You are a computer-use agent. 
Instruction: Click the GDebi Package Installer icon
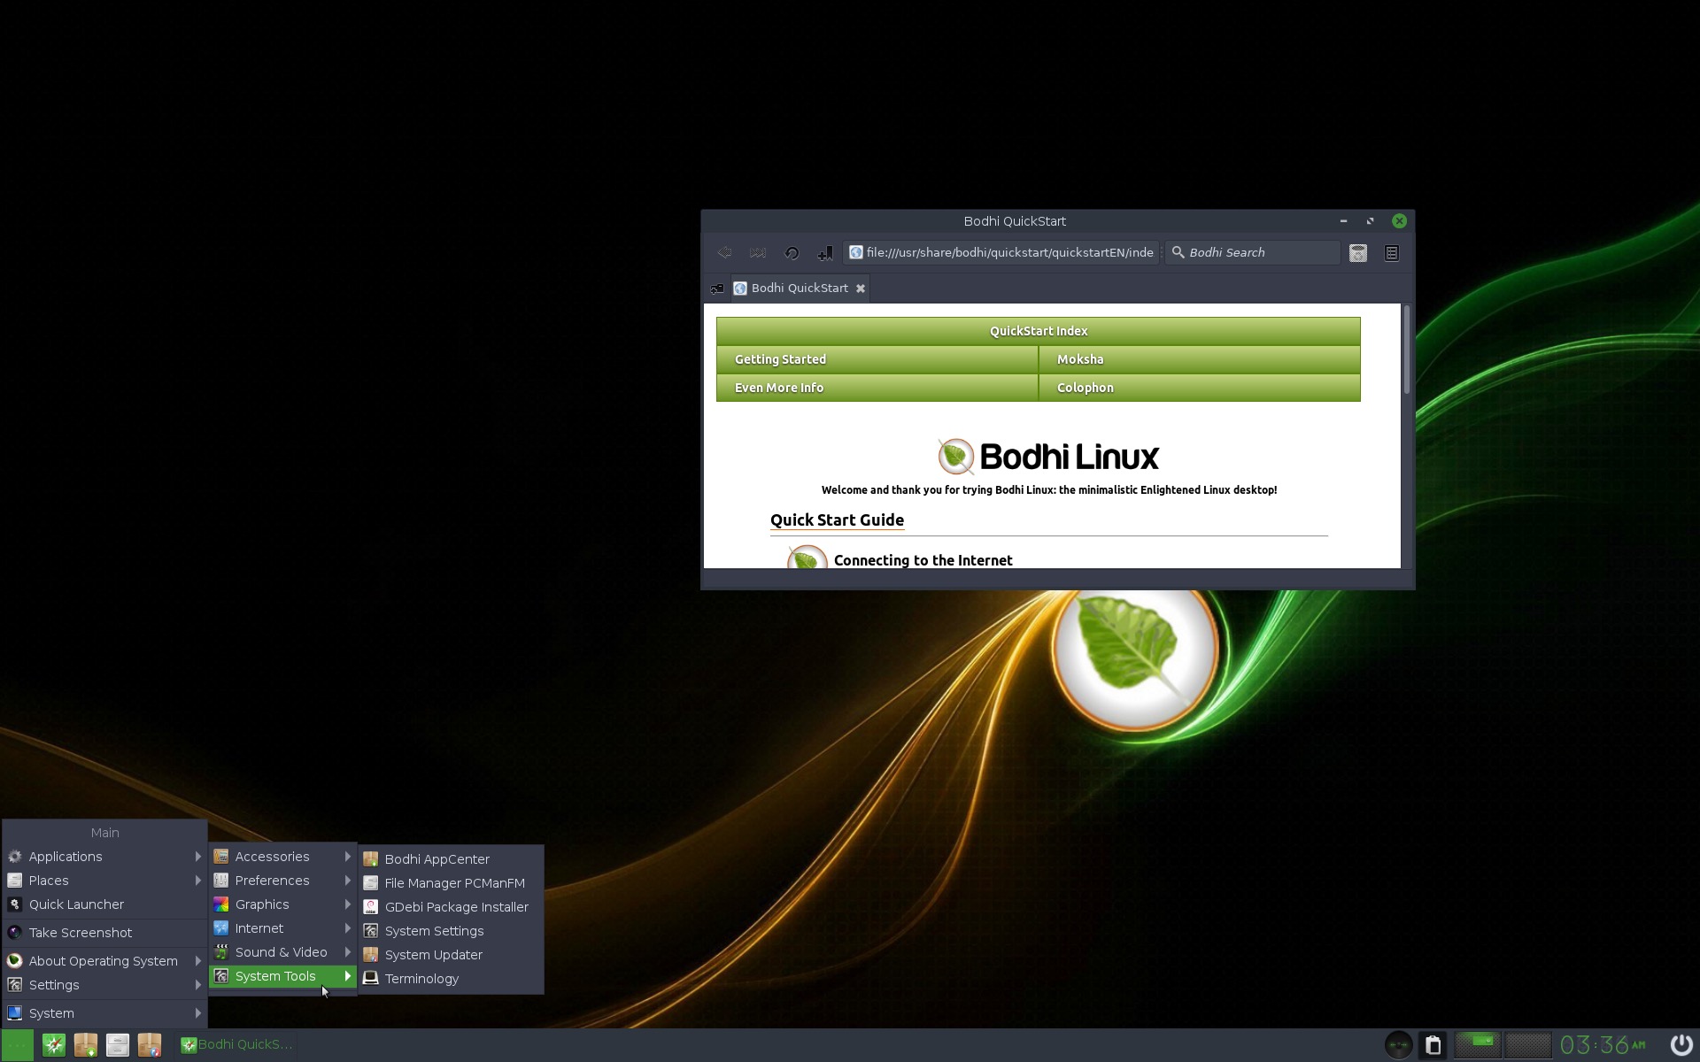[x=371, y=907]
